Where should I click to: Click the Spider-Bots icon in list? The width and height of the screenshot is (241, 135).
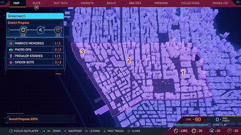pos(10,62)
